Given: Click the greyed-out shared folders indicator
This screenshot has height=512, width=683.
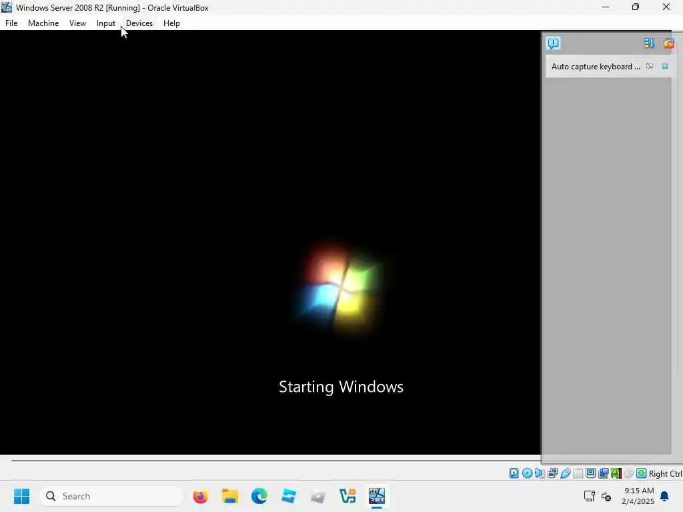Looking at the screenshot, I should point(578,473).
